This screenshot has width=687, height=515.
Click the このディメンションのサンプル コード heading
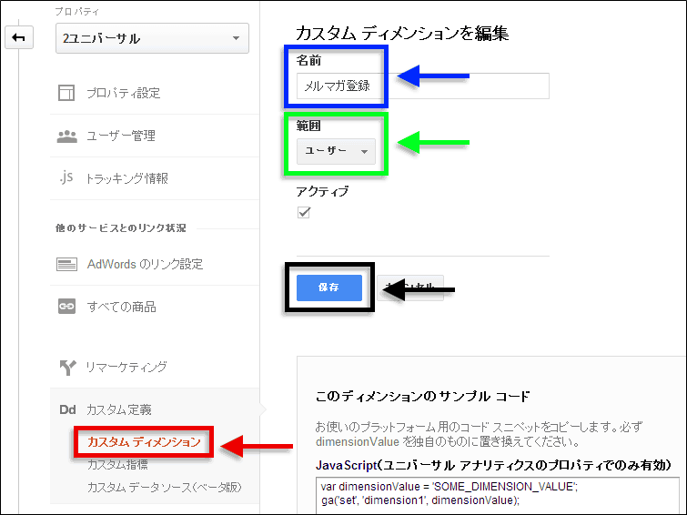(x=422, y=397)
